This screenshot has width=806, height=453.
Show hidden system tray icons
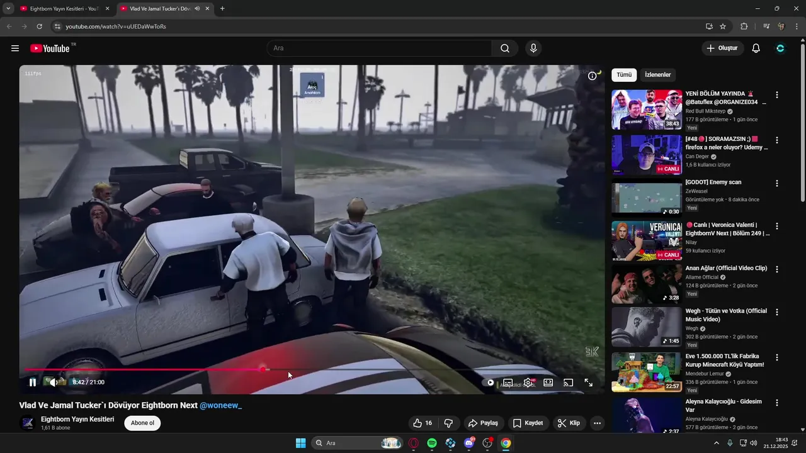coord(716,443)
